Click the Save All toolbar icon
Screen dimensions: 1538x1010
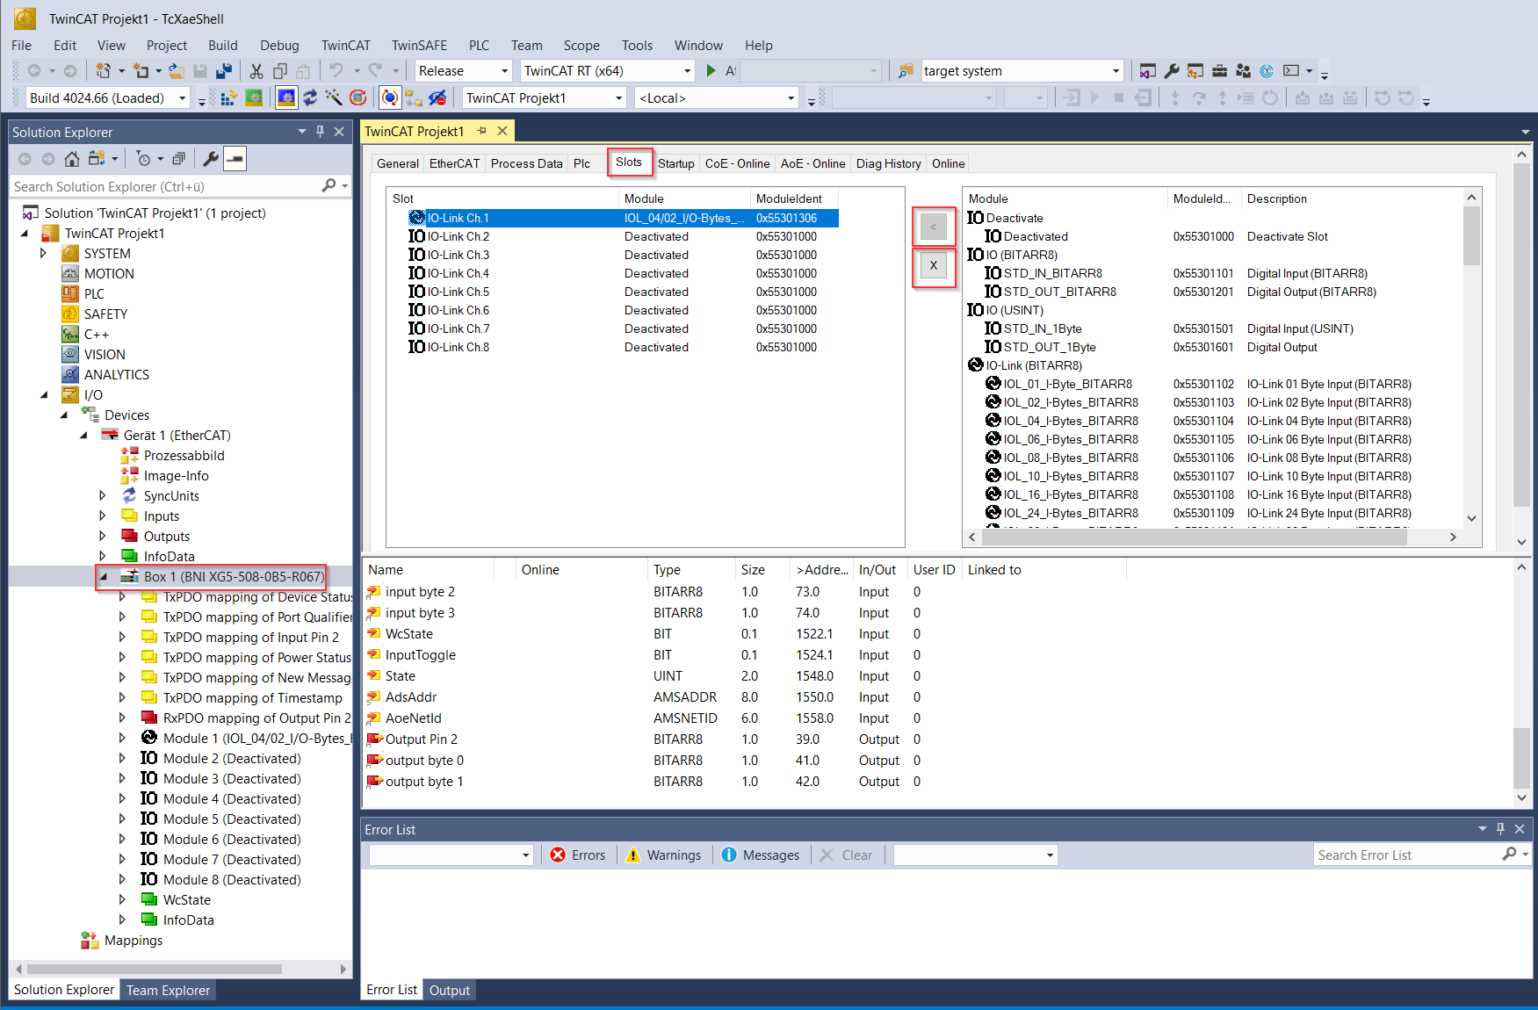coord(224,71)
